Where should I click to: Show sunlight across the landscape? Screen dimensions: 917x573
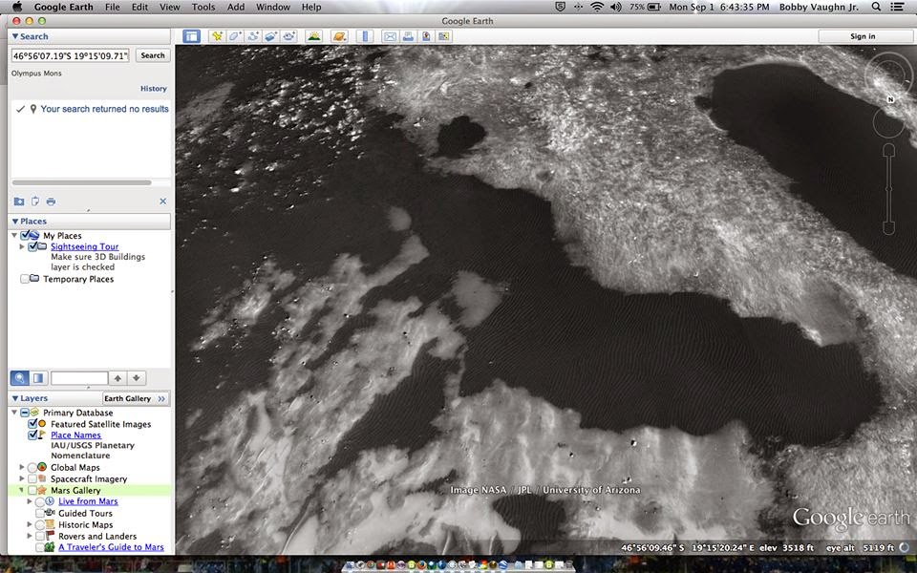(x=314, y=36)
